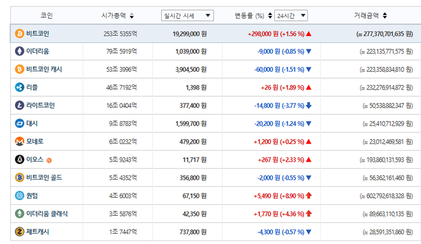421x244 pixels.
Task: Click the Qtum (퀀텀) icon
Action: point(19,195)
